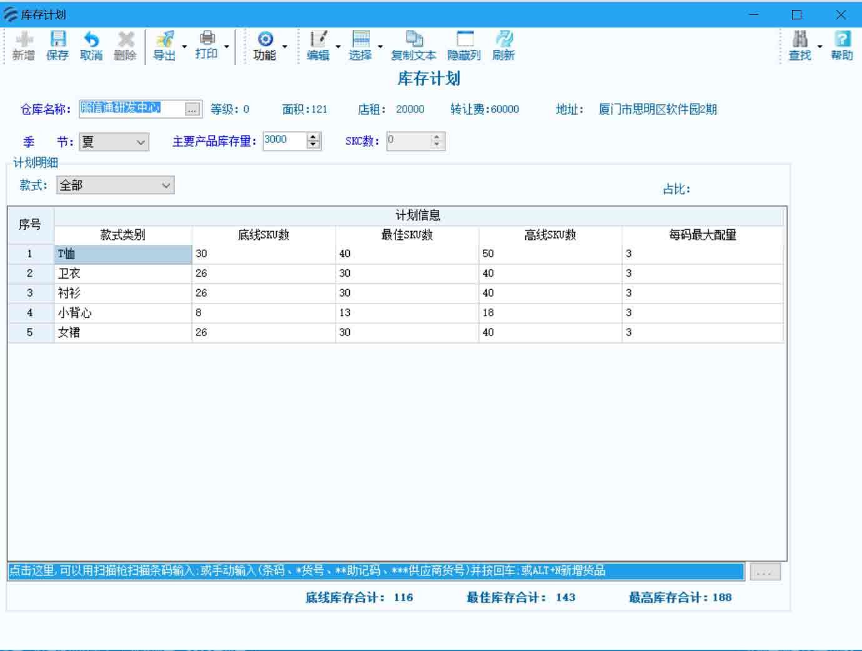Open the dropdown arrow next to 打印
This screenshot has width=862, height=651.
tap(227, 46)
